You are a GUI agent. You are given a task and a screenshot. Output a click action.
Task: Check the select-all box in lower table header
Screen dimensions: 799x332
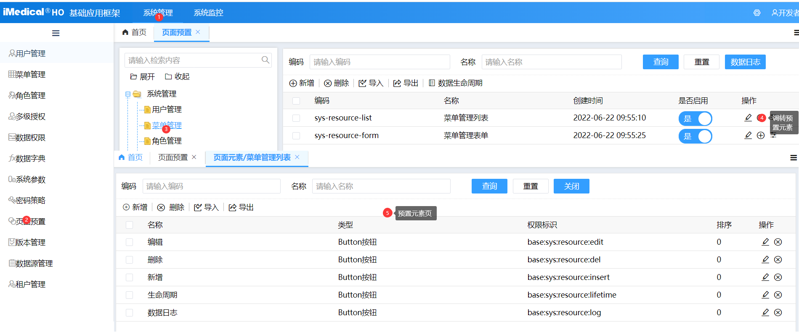point(130,225)
